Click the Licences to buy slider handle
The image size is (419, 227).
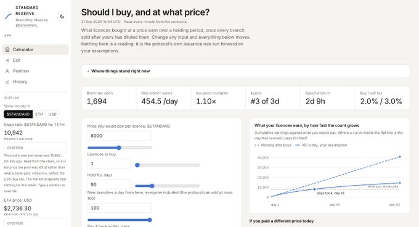(137, 165)
